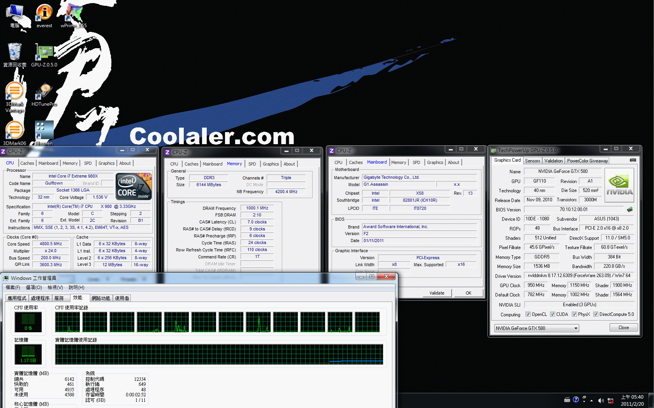Click the GPU-Z screenshot camera icon

coord(633,160)
